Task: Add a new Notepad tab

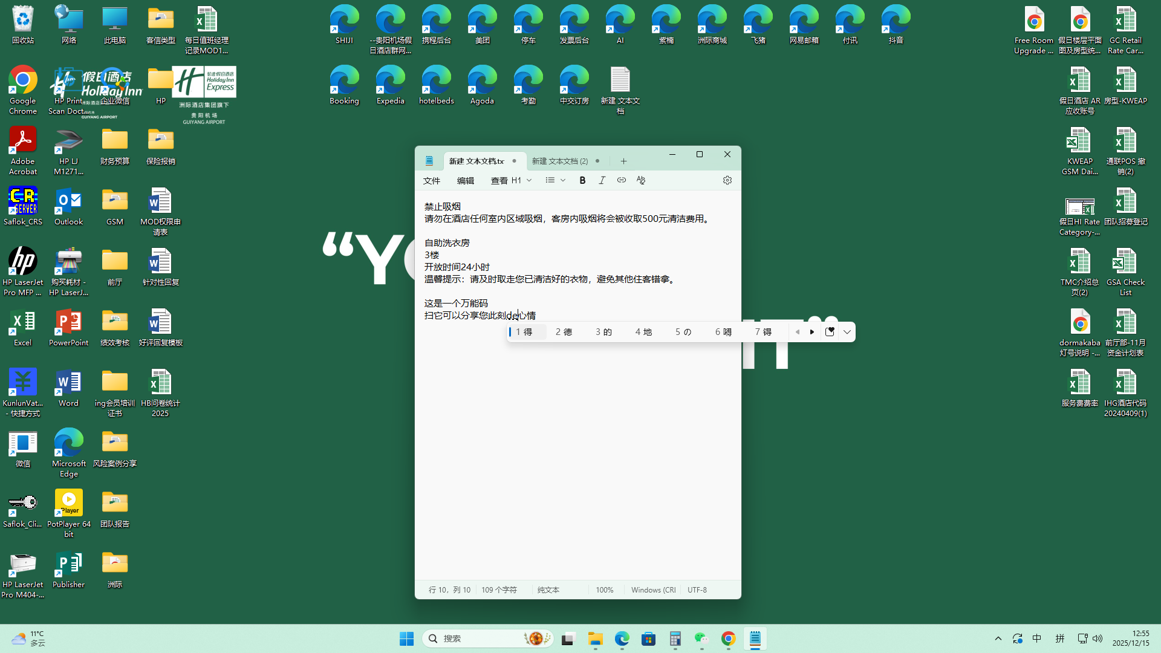Action: point(623,161)
